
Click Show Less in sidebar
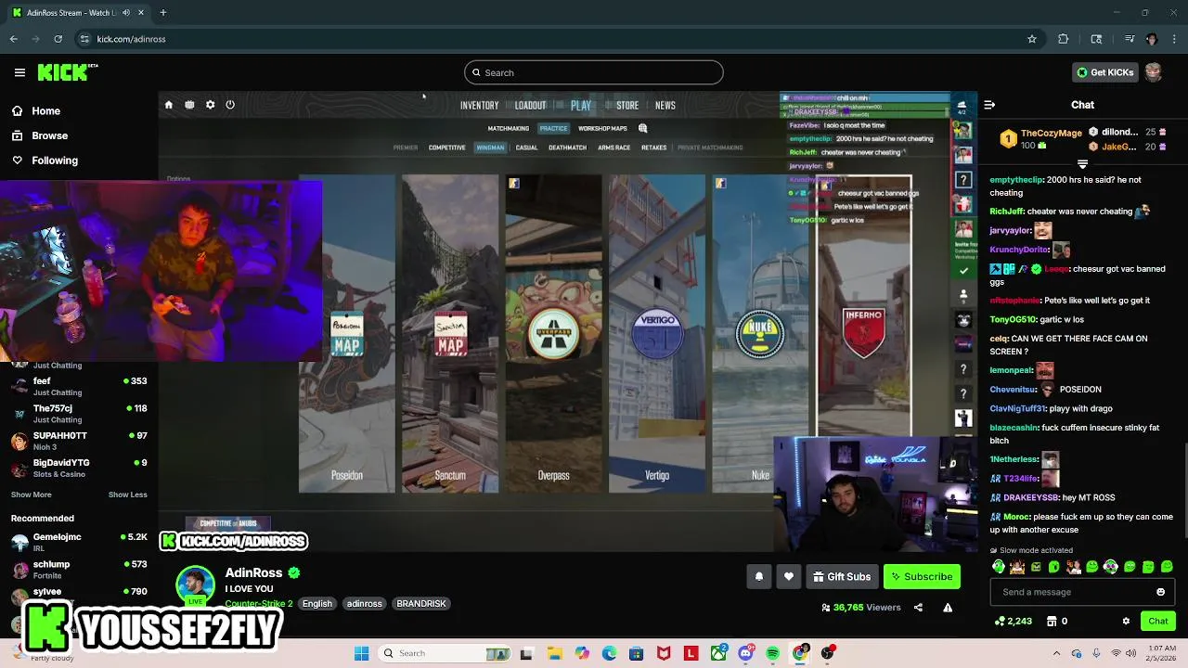pyautogui.click(x=127, y=495)
